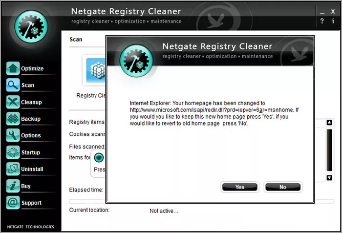Click the scrollbar up arrow
Screen dimensions: 342x233
point(329,123)
